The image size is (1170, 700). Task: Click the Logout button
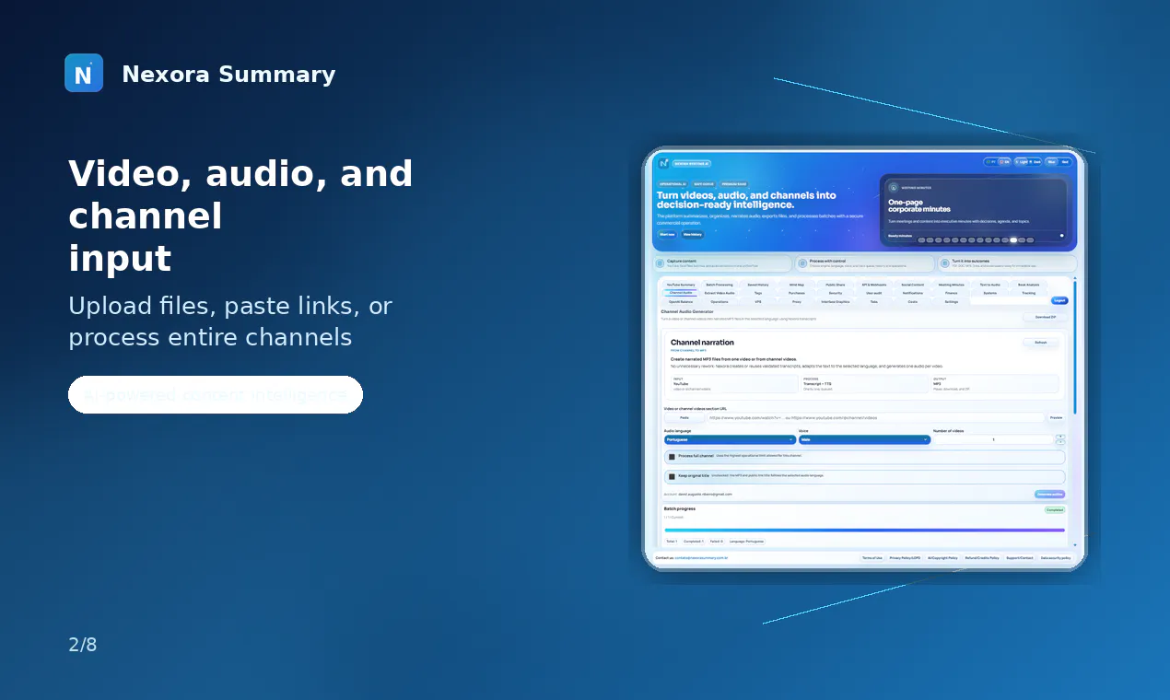pos(1059,300)
